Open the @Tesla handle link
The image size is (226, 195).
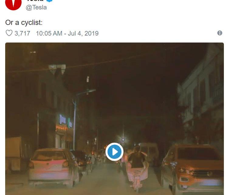pos(36,8)
